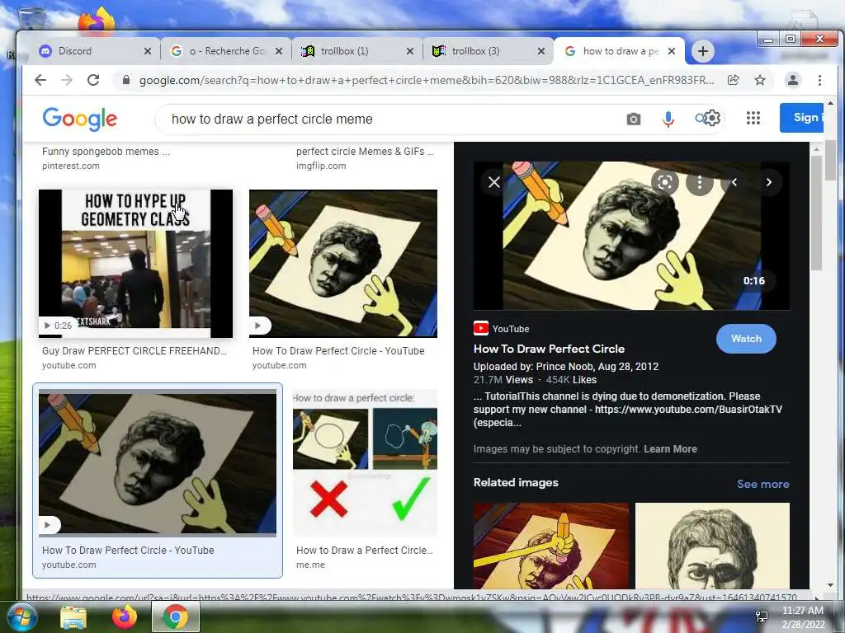This screenshot has width=845, height=633.
Task: Open the Chrome three-dot menu
Action: [x=819, y=80]
